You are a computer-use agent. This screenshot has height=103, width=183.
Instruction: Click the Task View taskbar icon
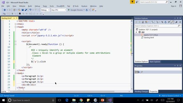coord(59,100)
